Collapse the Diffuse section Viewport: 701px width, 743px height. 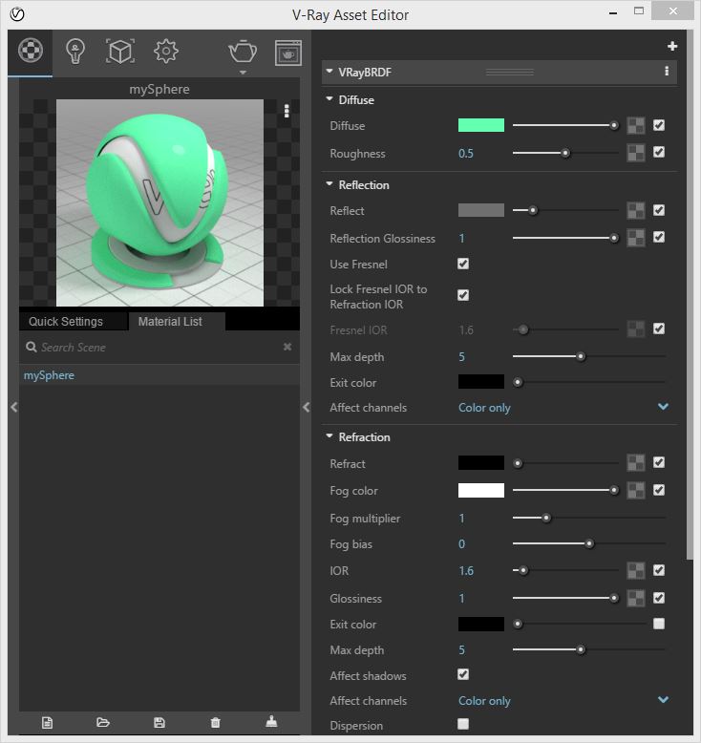pos(329,99)
